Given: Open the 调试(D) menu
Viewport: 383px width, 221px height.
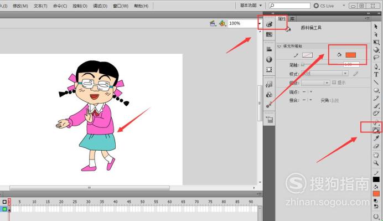Looking at the screenshot, I should coord(100,6).
